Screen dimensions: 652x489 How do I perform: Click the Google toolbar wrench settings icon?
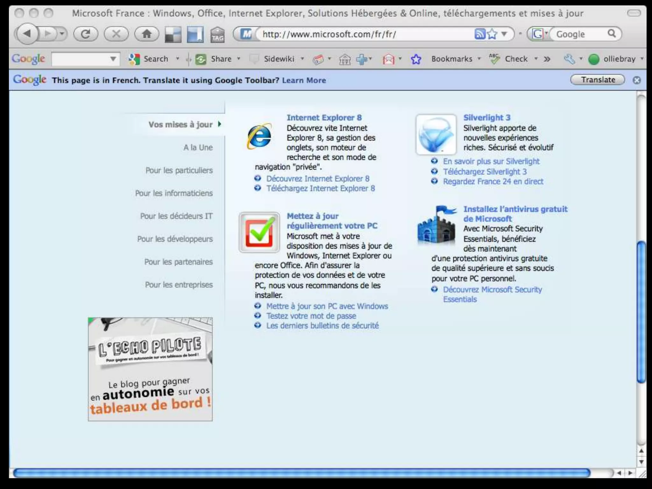click(x=569, y=59)
